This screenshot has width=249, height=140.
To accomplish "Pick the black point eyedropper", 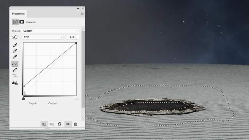I will pos(15,45).
